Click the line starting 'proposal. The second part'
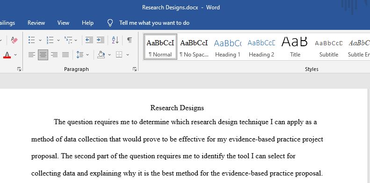 pos(163,156)
